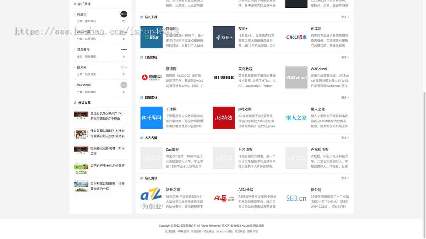Open the 站长之家 aZ logo

152,198
